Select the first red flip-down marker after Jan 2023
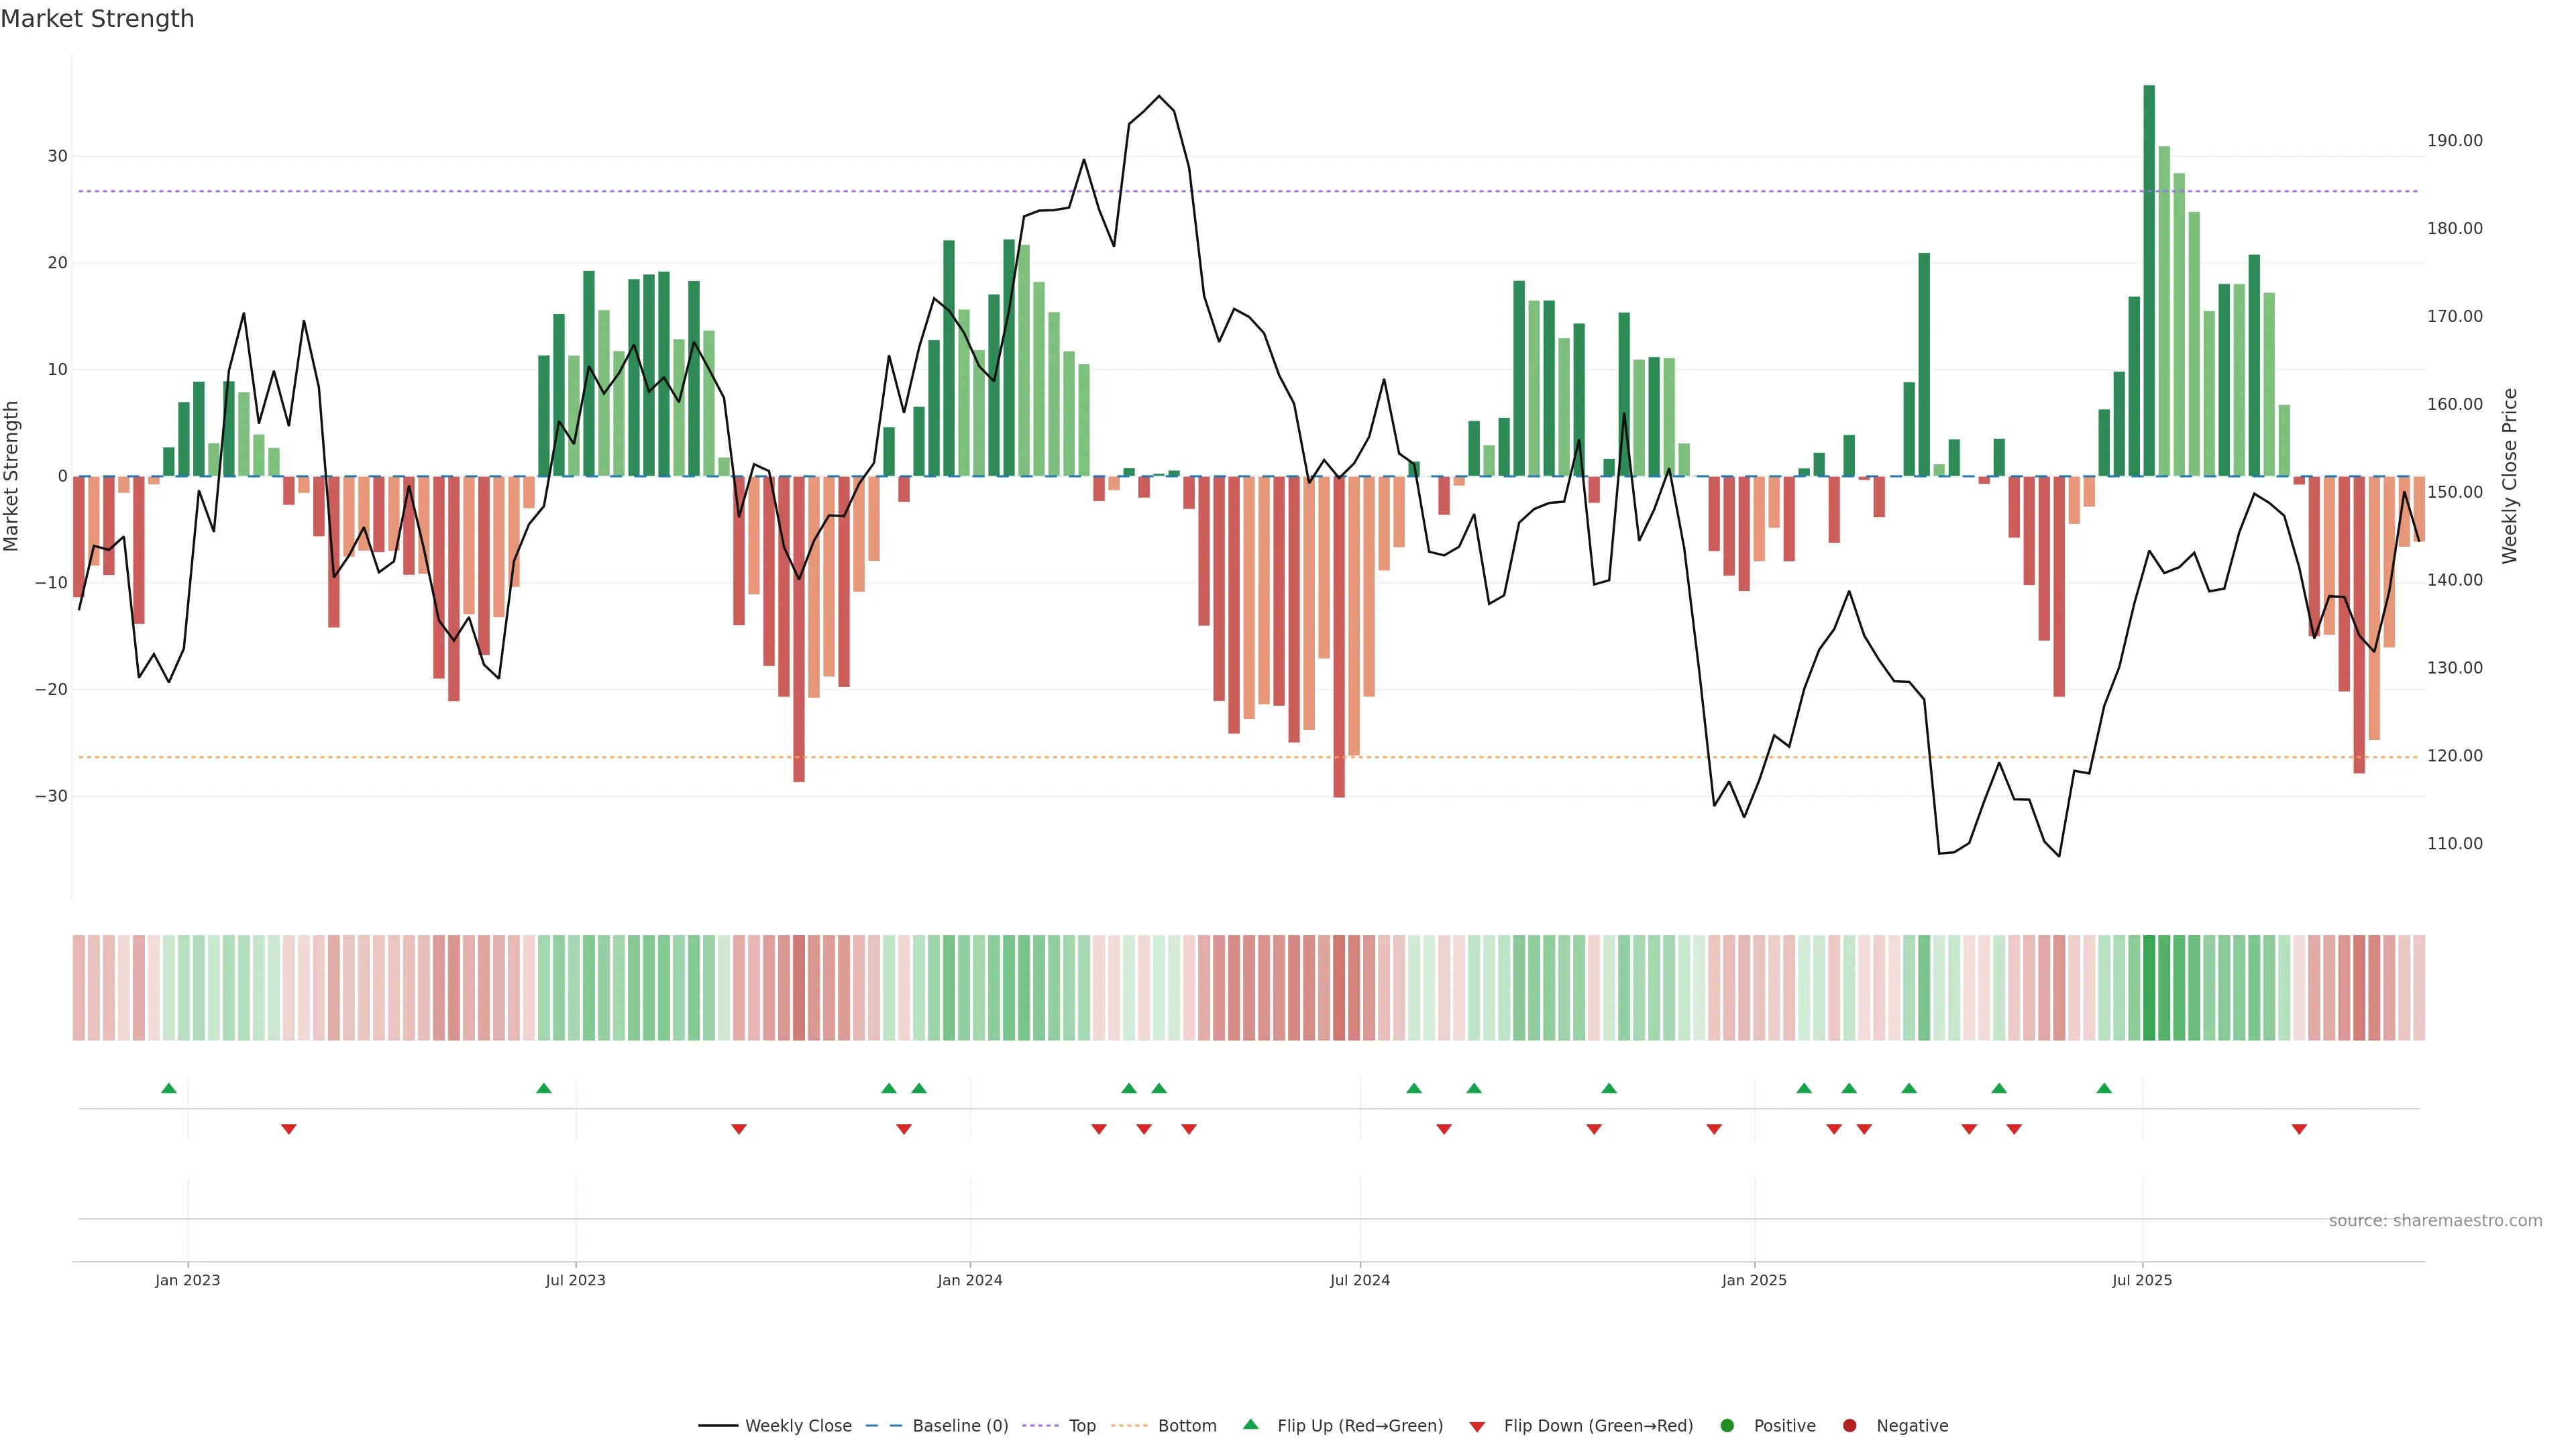 pos(289,1129)
